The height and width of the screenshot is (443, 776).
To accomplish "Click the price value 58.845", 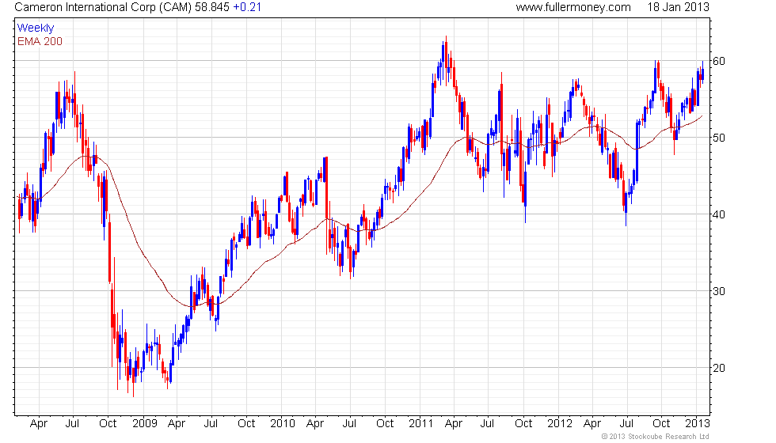I will 212,7.
